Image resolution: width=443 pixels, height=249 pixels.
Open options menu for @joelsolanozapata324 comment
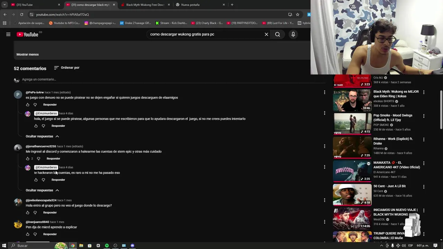tap(324, 200)
